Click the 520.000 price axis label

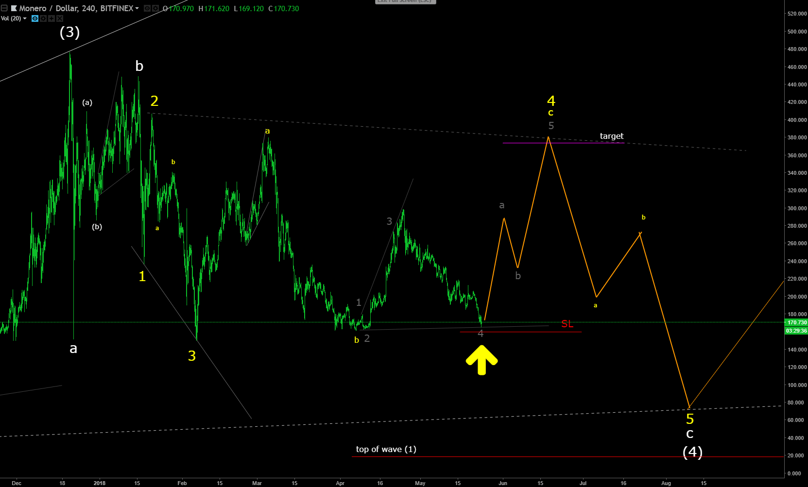tap(797, 14)
